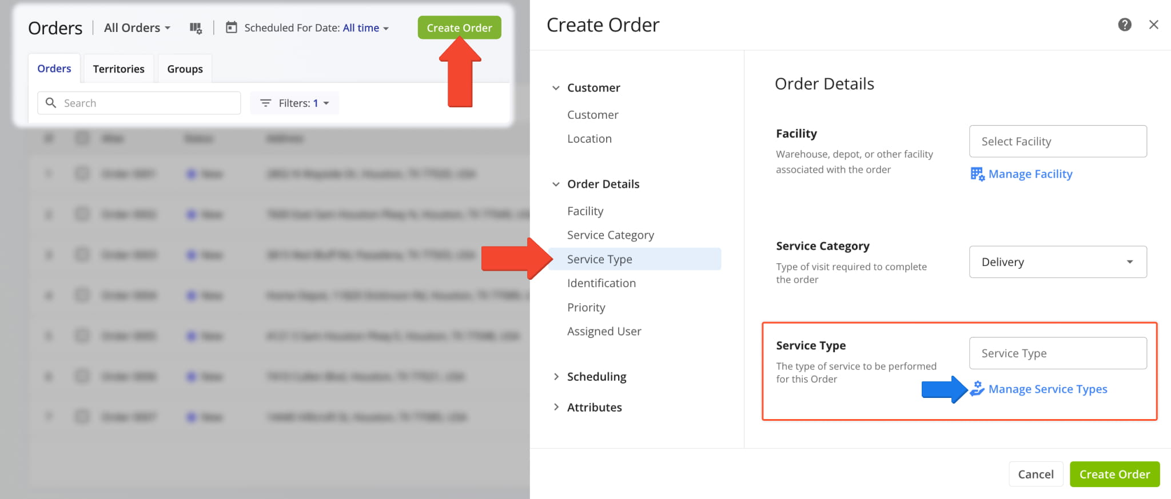The height and width of the screenshot is (499, 1171).
Task: Click the Select Facility input field
Action: [x=1058, y=142]
